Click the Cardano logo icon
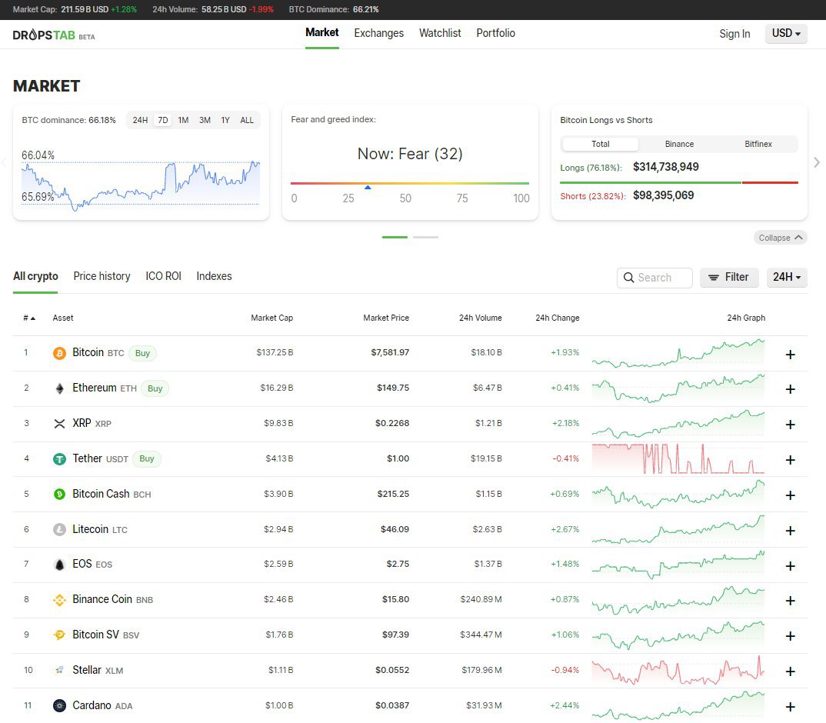 (x=59, y=705)
